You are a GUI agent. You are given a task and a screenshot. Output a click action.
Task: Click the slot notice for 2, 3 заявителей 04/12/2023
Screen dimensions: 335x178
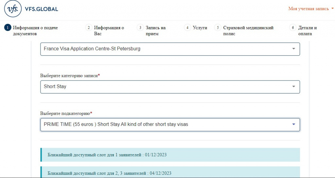click(170, 172)
